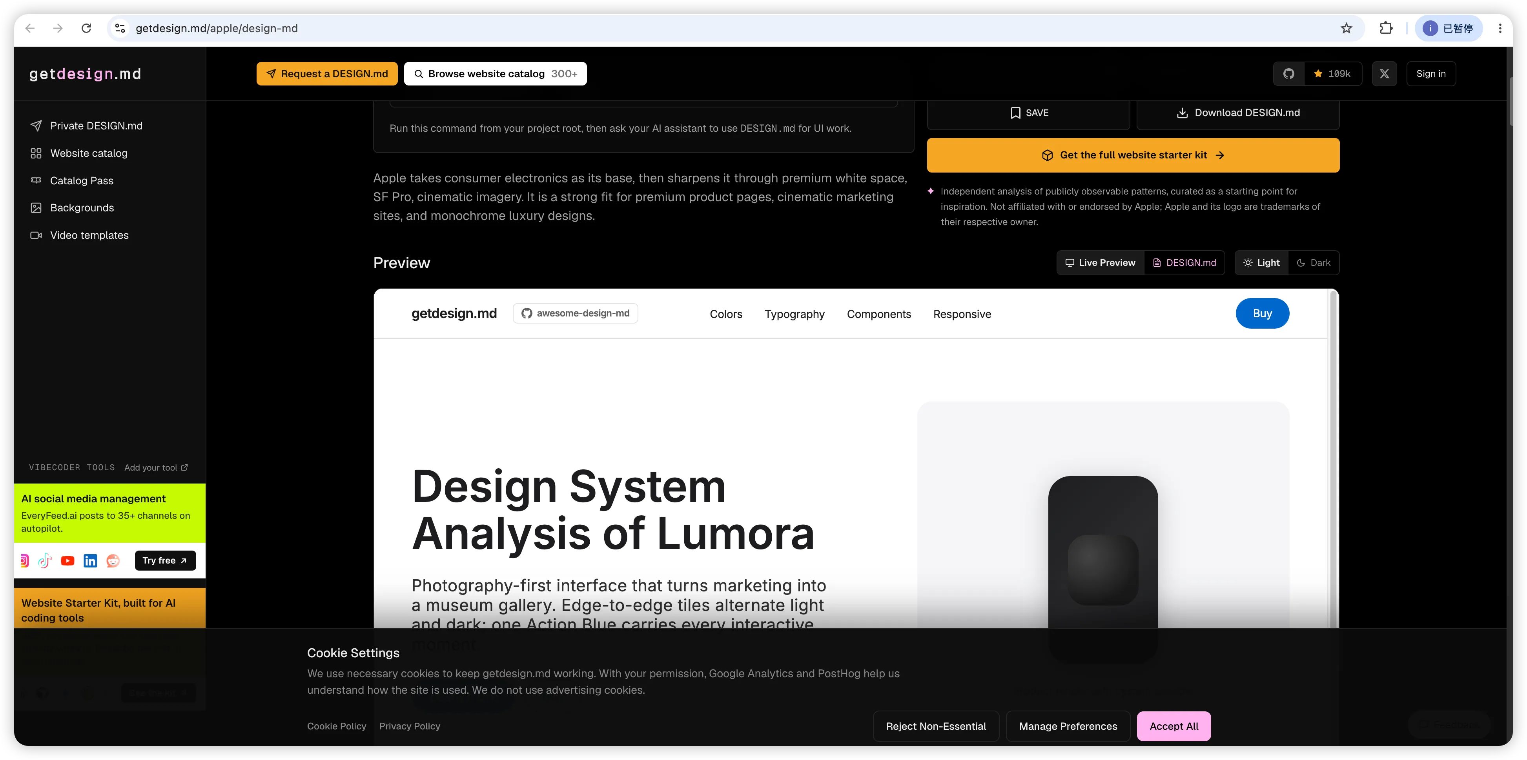View site information icon in address bar
The image size is (1527, 760).
[120, 29]
